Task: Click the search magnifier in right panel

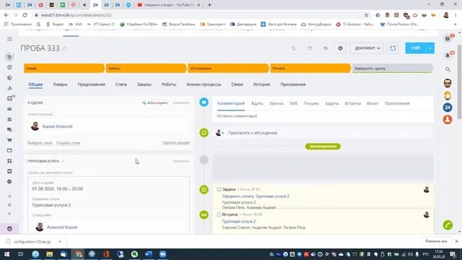Action: tap(448, 69)
